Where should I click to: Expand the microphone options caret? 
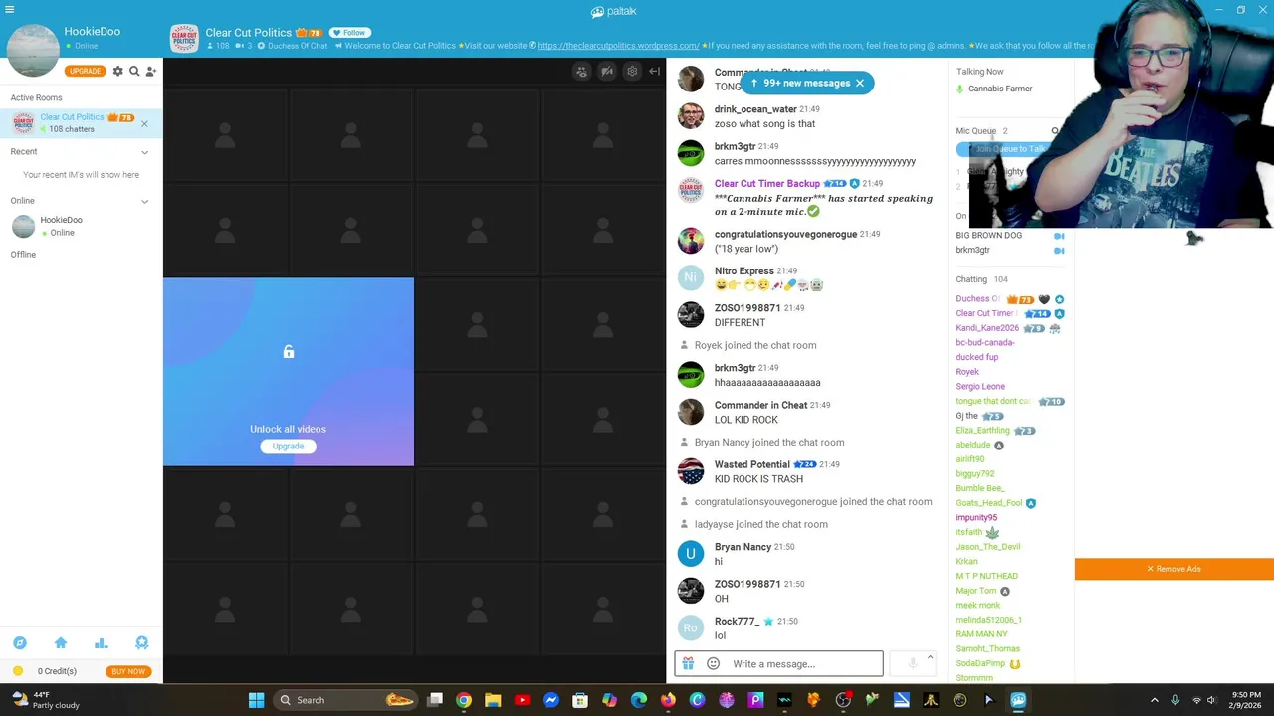[930, 657]
